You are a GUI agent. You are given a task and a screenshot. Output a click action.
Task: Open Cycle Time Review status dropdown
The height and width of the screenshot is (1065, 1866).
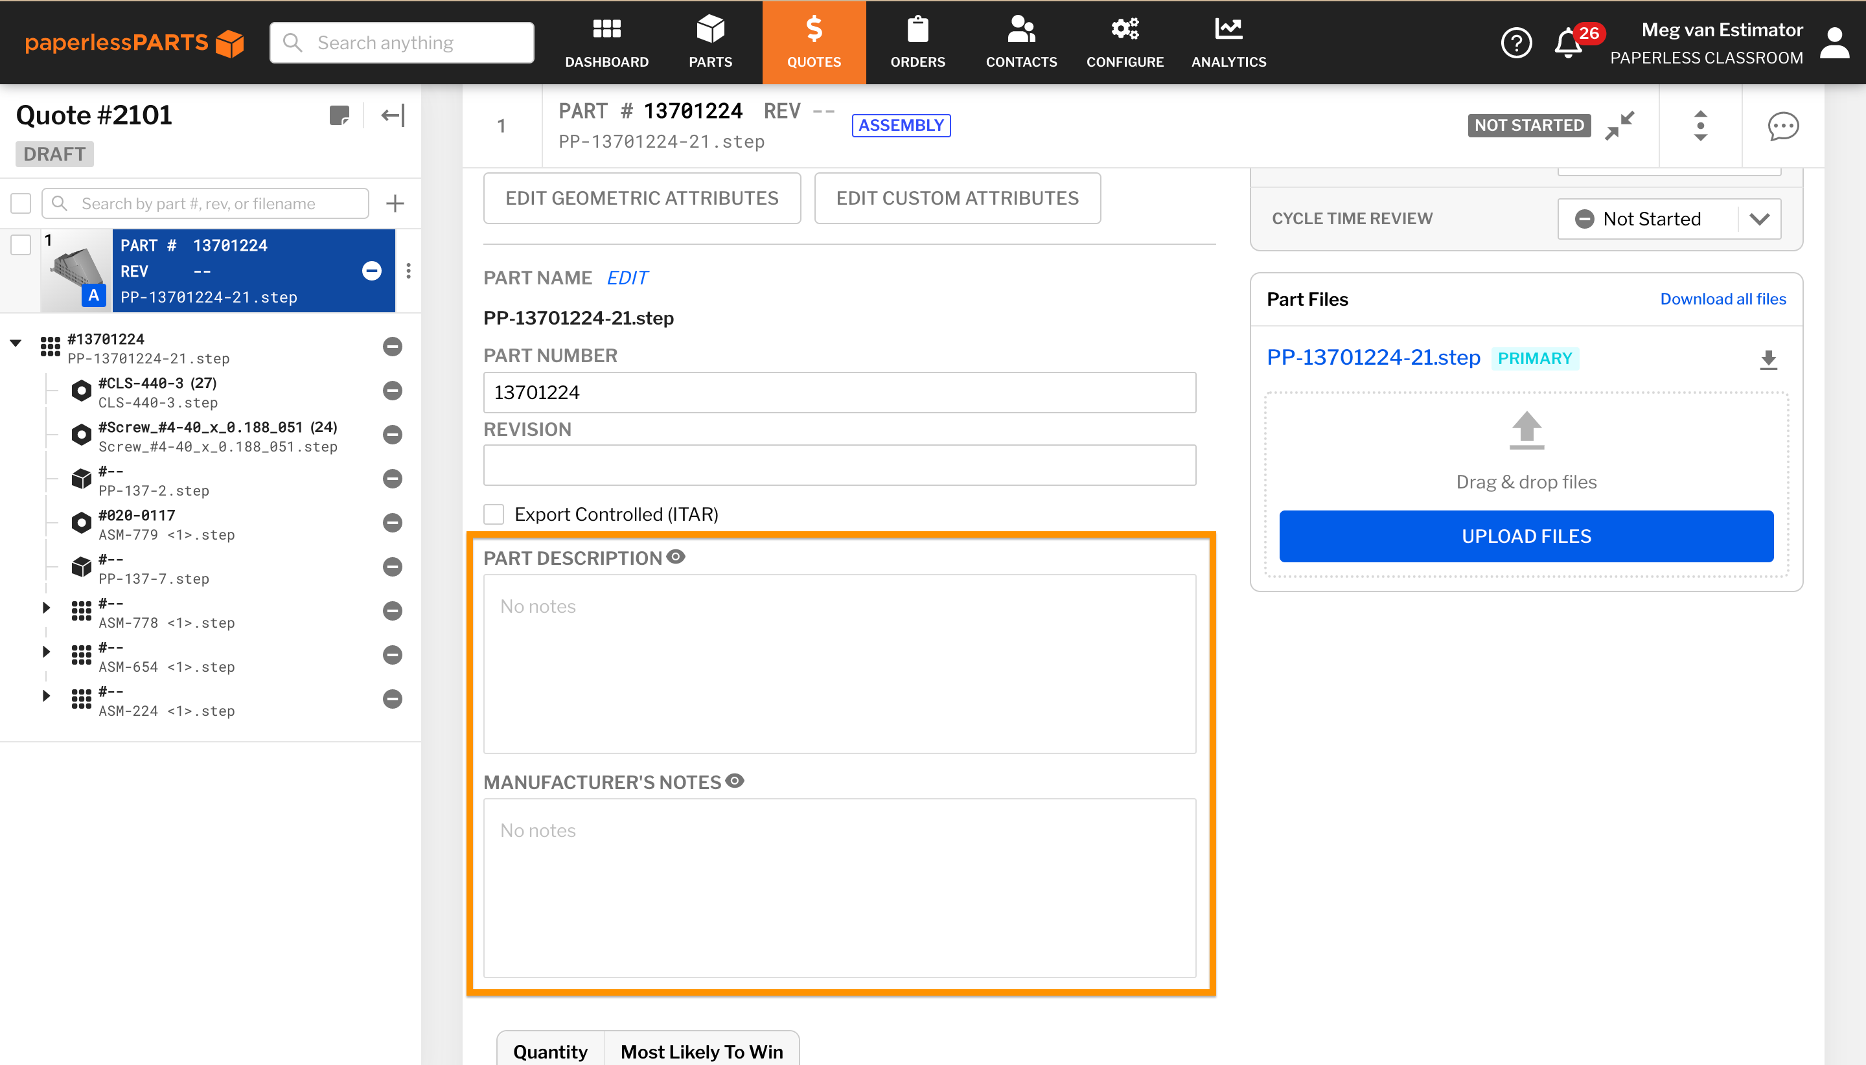1668,219
